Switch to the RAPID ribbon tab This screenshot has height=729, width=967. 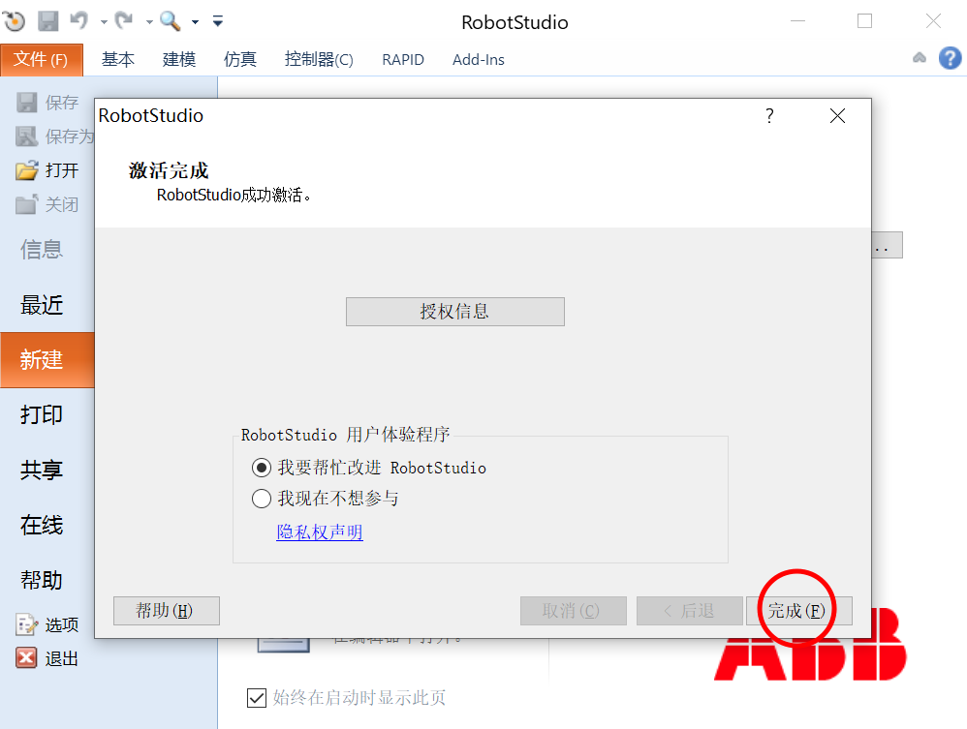tap(403, 60)
